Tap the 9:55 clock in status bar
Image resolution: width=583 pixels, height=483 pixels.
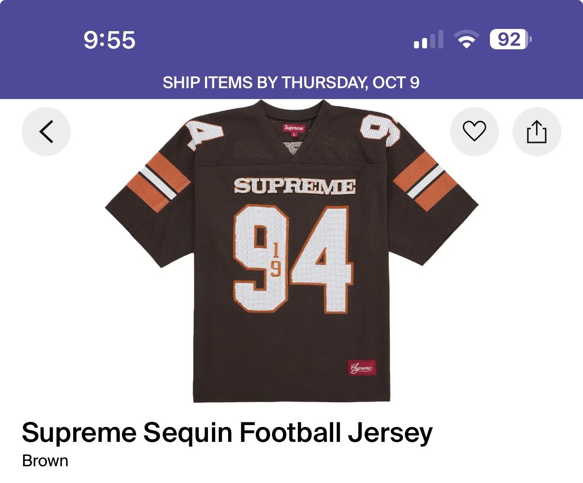point(109,40)
